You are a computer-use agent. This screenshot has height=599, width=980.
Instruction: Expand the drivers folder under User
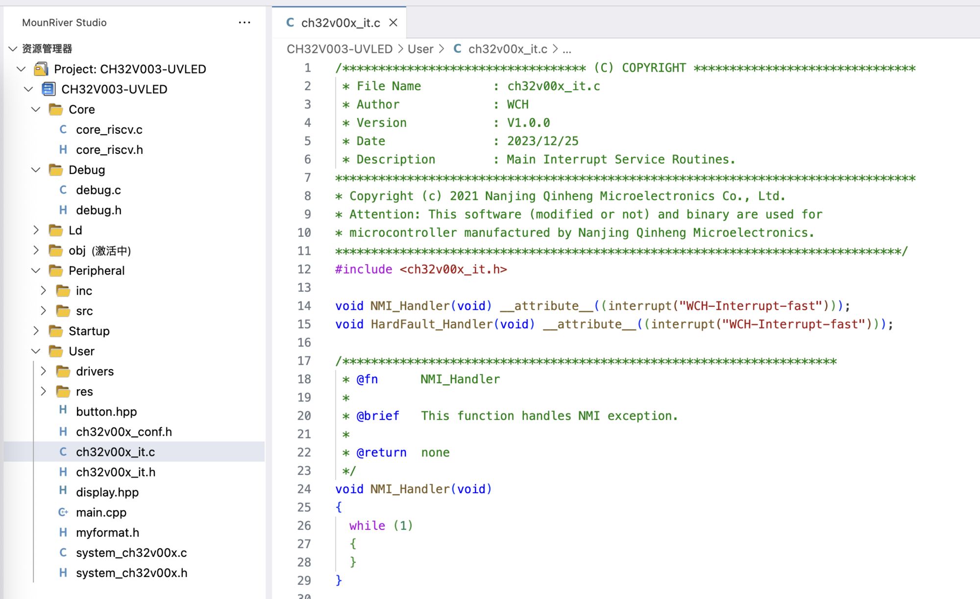(43, 371)
